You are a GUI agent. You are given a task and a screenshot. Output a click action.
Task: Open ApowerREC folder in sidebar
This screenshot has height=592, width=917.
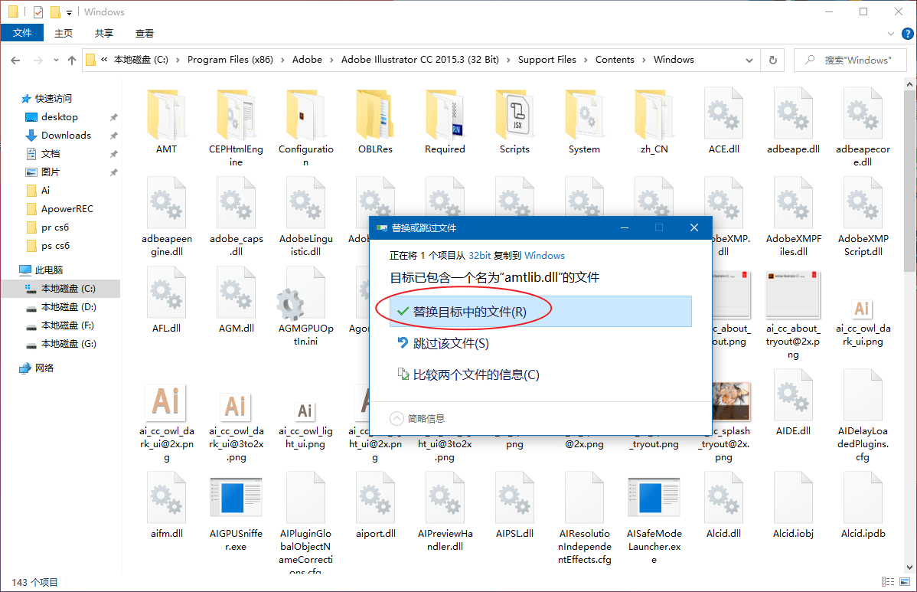pyautogui.click(x=67, y=209)
